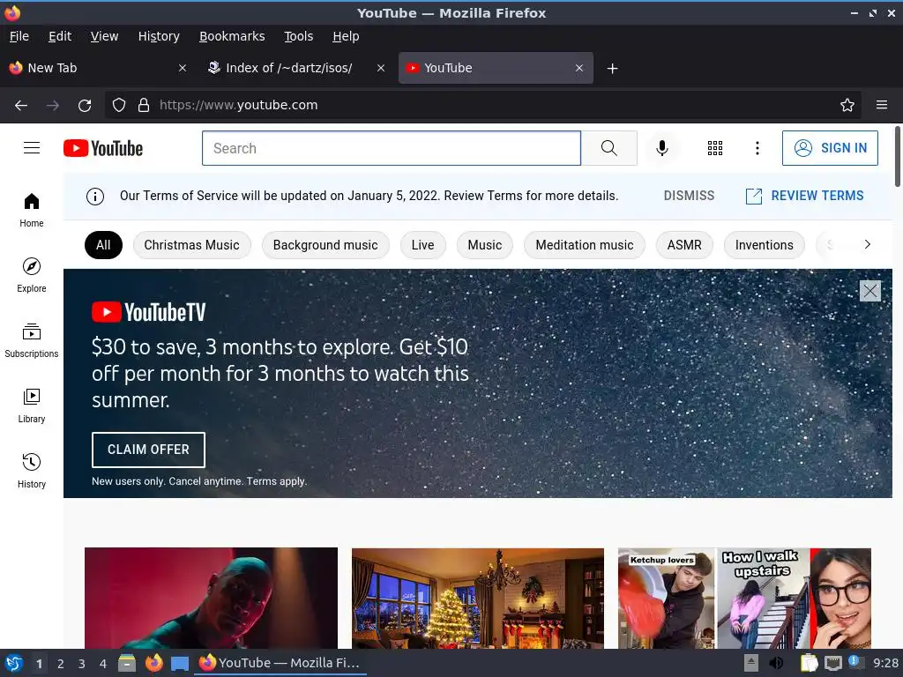Open tracking protection shield icon
This screenshot has height=677, width=903.
119,106
